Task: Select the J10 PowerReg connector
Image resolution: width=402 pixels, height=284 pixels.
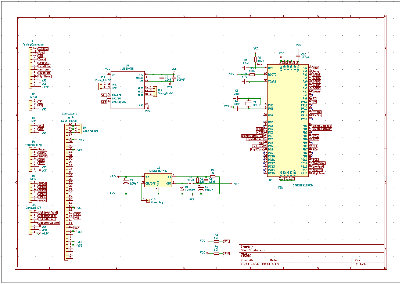Action: pyautogui.click(x=148, y=200)
